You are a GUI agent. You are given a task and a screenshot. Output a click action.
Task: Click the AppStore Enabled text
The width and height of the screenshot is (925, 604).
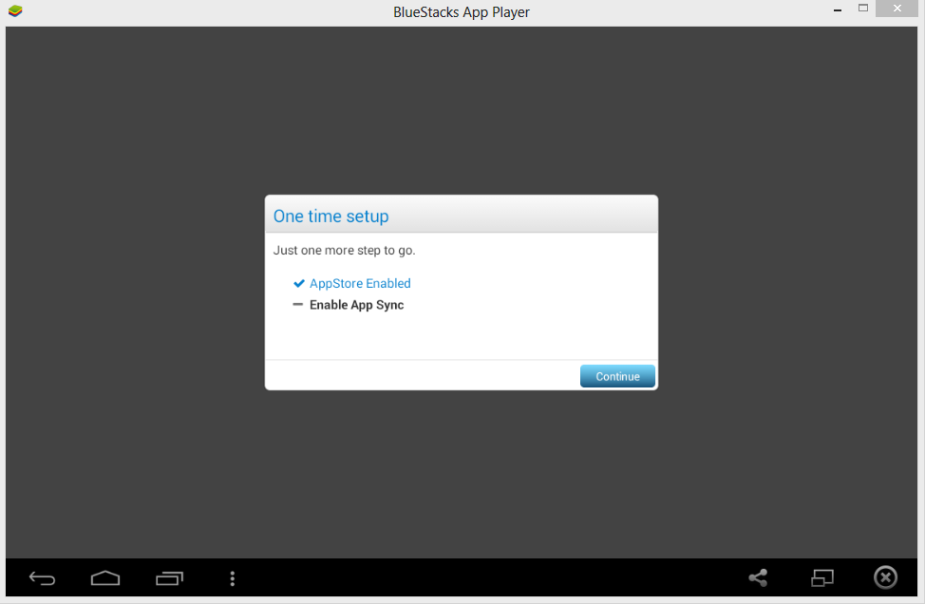coord(360,284)
